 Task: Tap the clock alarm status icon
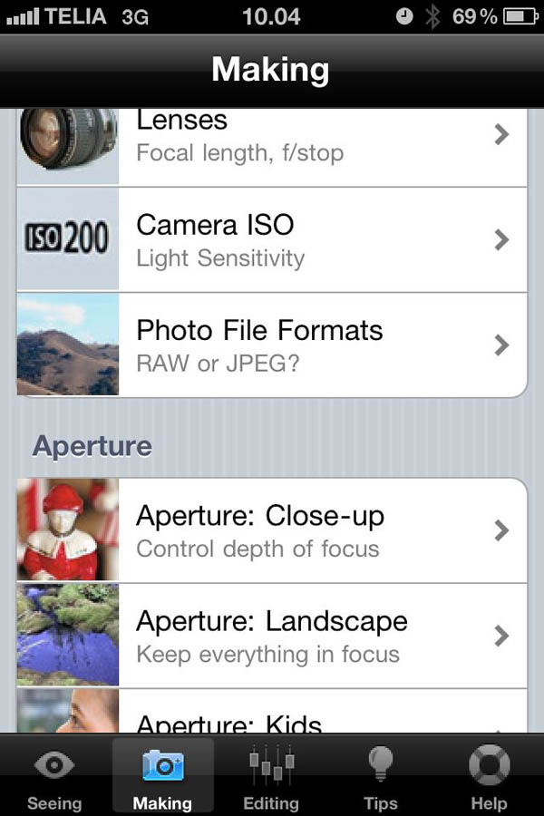[x=404, y=16]
